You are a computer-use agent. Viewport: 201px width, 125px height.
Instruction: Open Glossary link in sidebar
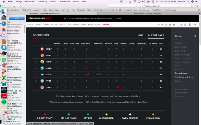point(179,96)
